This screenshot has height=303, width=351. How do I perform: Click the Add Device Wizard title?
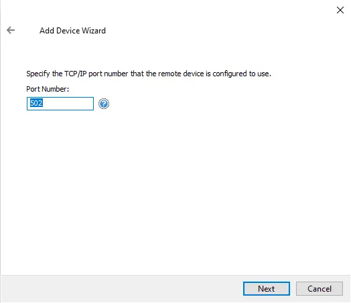(x=72, y=31)
